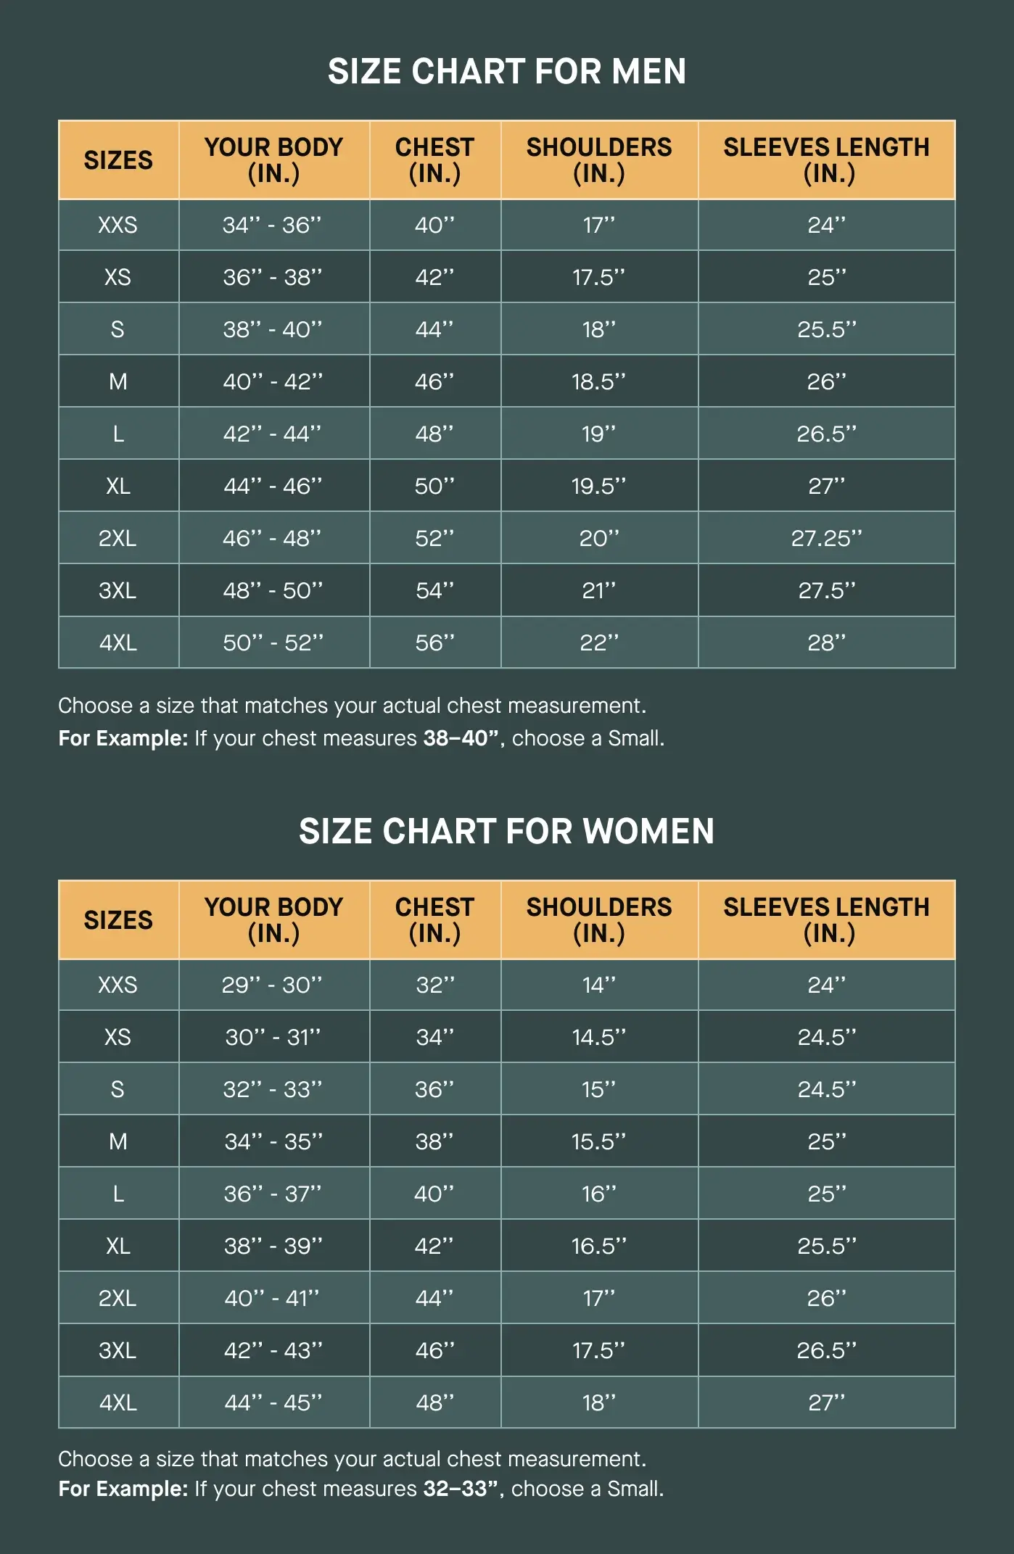The width and height of the screenshot is (1014, 1554).
Task: Click the women's Chest column header
Action: (x=434, y=919)
